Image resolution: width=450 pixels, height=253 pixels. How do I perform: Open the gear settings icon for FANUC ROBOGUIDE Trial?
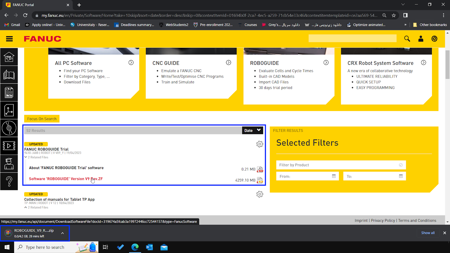click(260, 144)
